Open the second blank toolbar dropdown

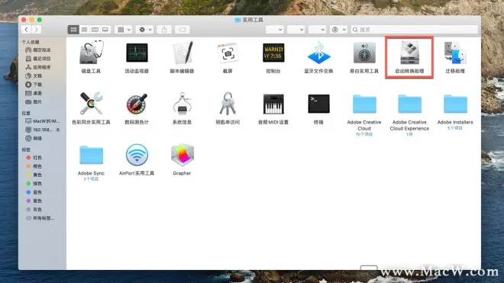tap(296, 30)
